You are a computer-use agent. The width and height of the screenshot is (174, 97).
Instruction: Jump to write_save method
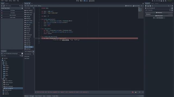click(x=27, y=56)
